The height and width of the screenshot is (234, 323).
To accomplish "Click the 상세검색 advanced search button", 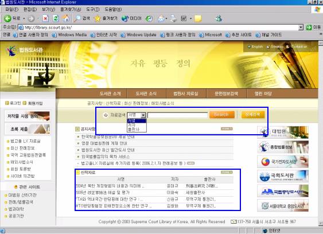I will (253, 115).
